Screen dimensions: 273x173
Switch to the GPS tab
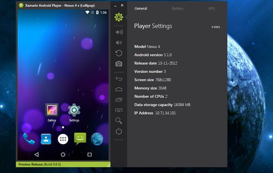(x=211, y=8)
